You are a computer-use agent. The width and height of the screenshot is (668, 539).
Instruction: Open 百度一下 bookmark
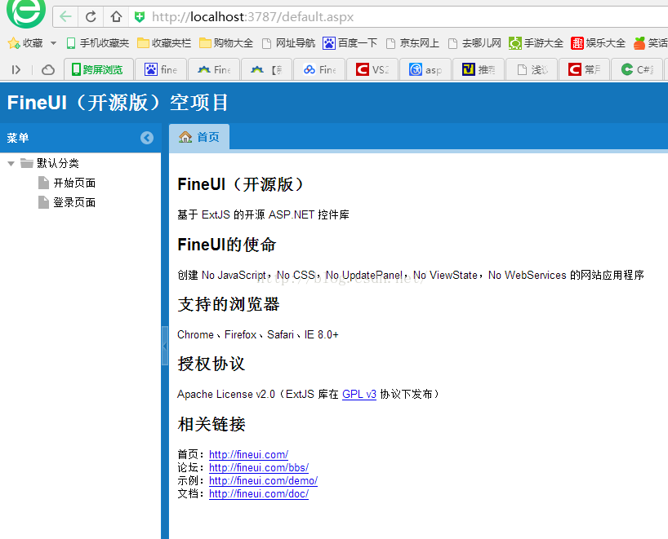[350, 43]
